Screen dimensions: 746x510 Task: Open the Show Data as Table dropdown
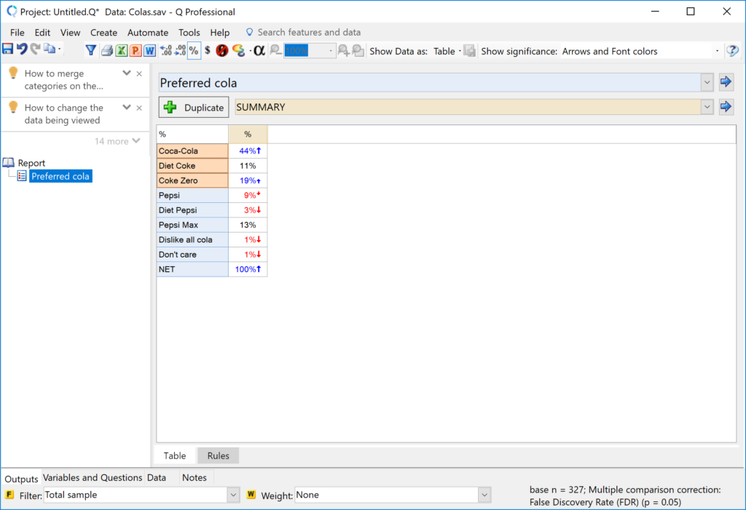point(460,51)
